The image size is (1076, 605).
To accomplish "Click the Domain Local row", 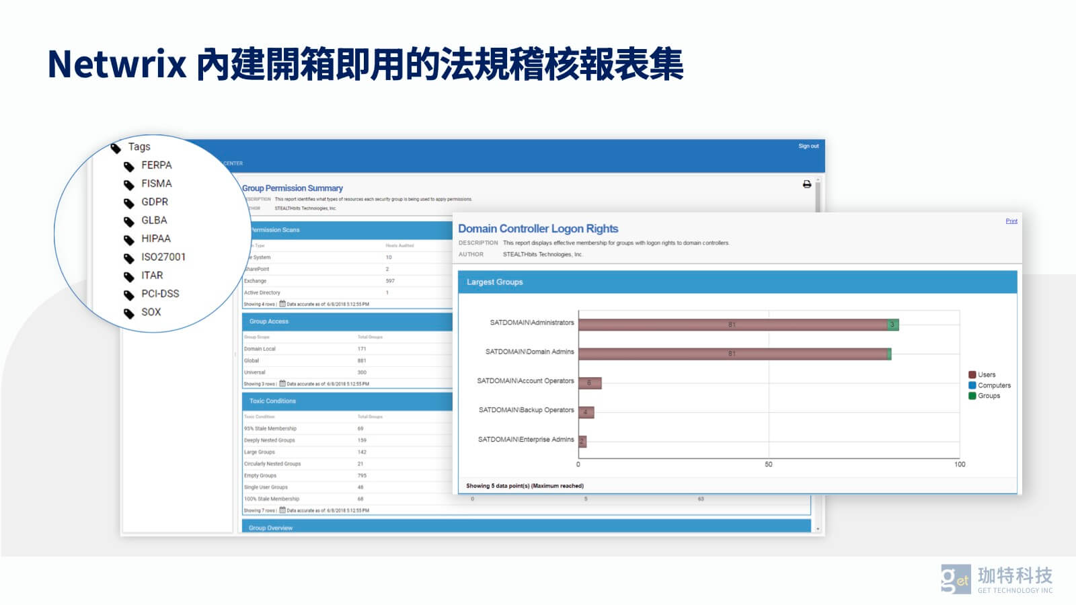I will (347, 349).
